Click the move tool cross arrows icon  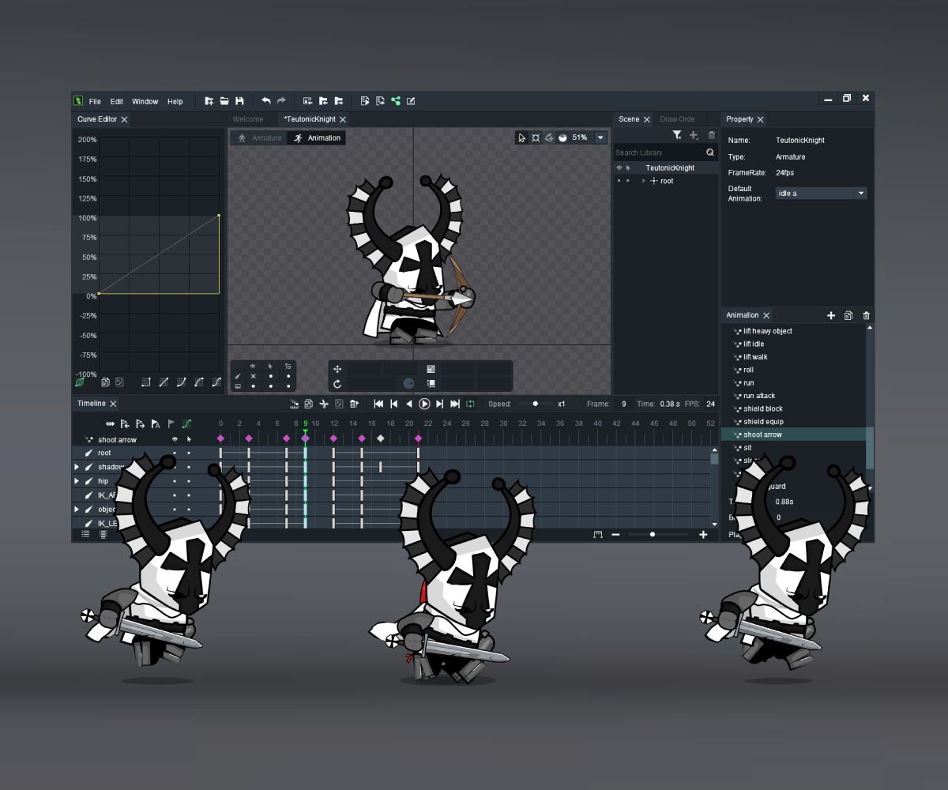click(x=337, y=369)
